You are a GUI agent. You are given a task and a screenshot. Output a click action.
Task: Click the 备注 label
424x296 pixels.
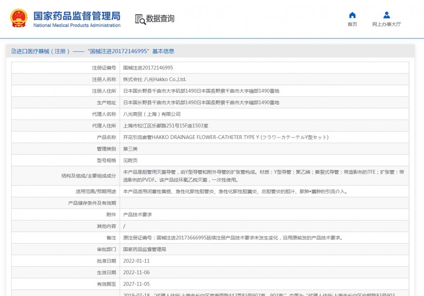coord(111,238)
